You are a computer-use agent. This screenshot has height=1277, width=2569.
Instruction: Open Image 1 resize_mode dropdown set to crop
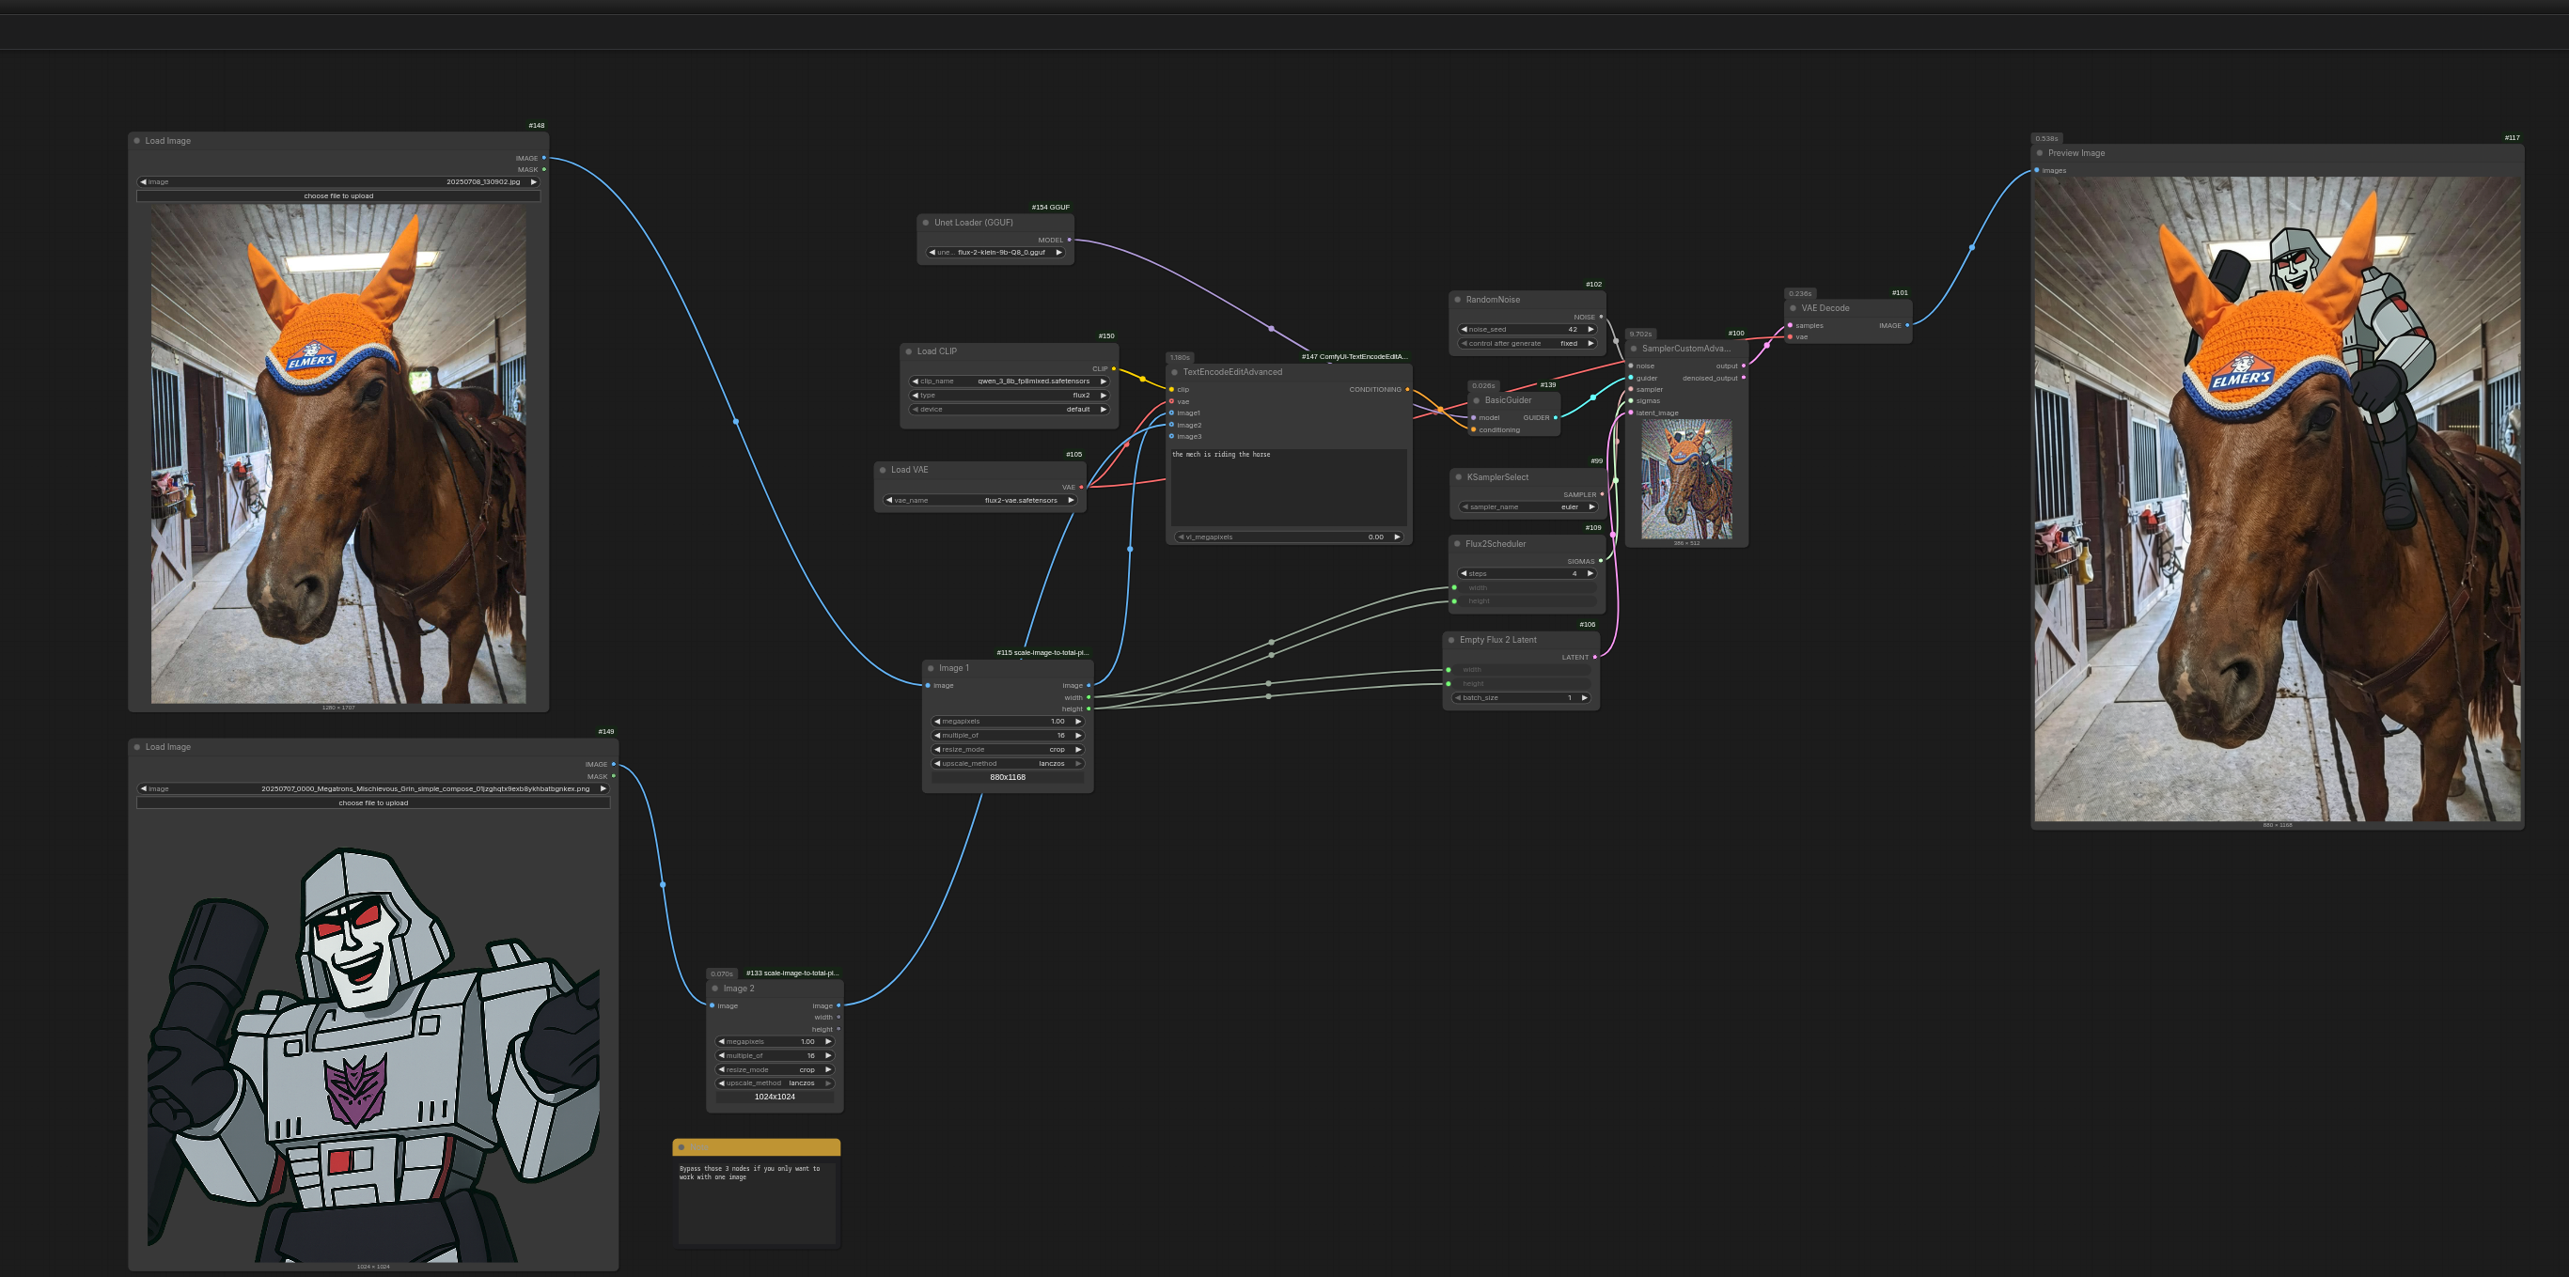[x=1008, y=749]
